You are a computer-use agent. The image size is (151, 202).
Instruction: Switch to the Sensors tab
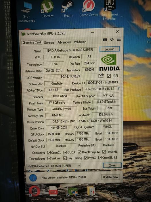point(49,42)
